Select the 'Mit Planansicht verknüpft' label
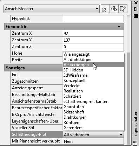This screenshot has width=139, height=146. [37, 141]
